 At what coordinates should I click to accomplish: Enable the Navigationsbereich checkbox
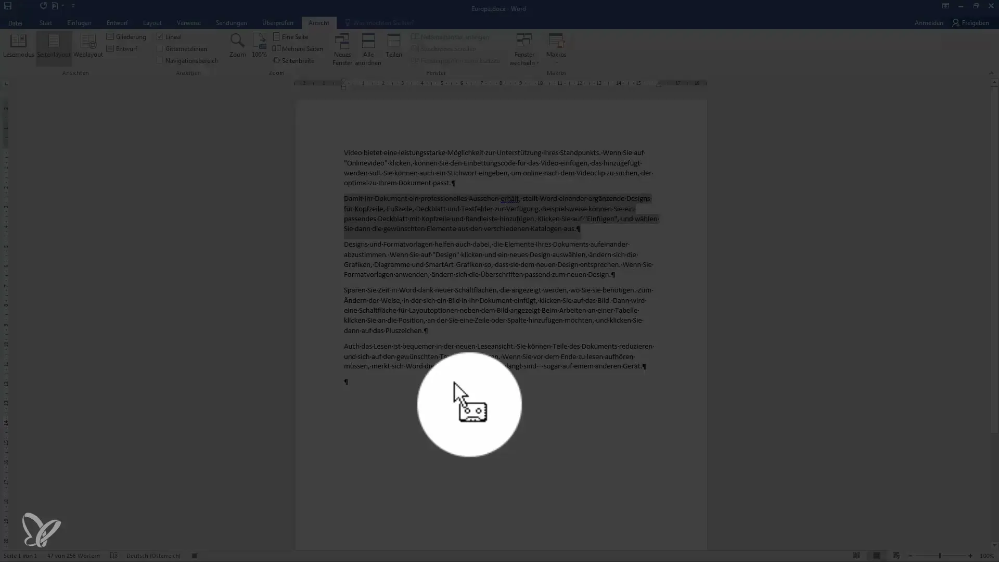pyautogui.click(x=160, y=61)
